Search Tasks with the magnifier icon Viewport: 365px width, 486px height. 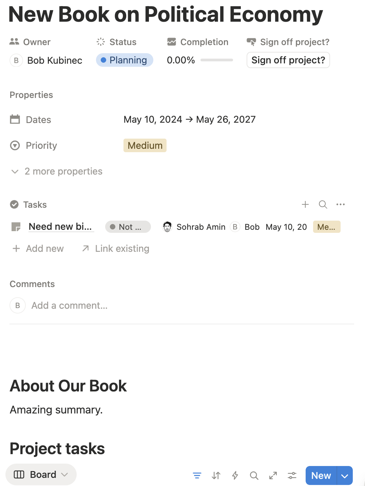tap(323, 204)
